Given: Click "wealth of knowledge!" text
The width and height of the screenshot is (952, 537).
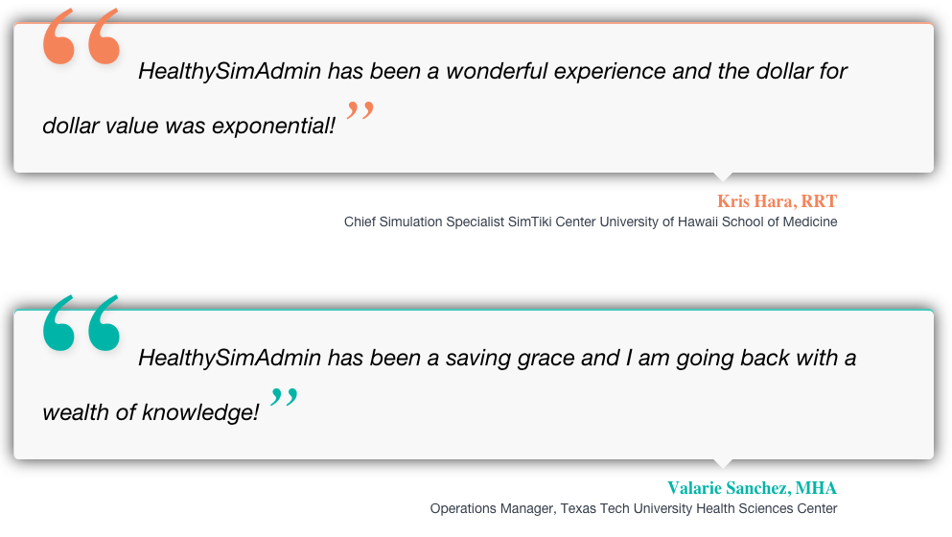Looking at the screenshot, I should tap(151, 412).
